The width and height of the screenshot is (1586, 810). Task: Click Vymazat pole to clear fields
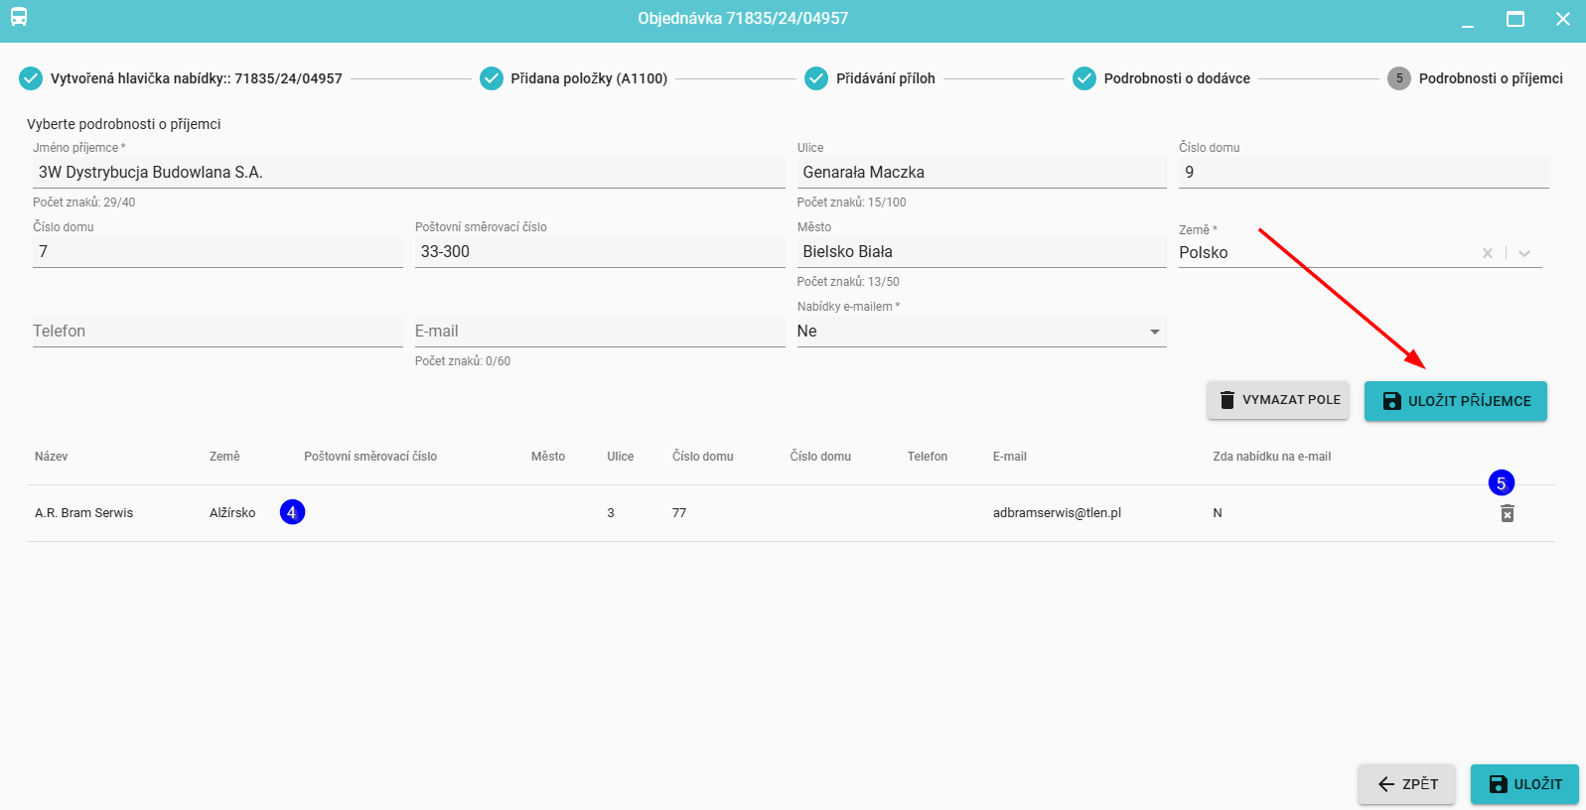[x=1277, y=400]
